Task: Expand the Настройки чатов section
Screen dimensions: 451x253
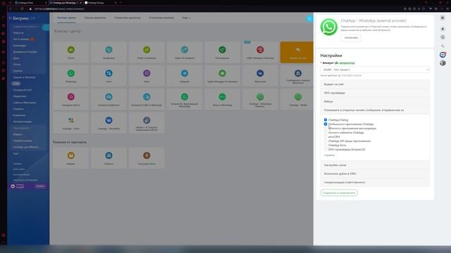Action: click(x=375, y=165)
